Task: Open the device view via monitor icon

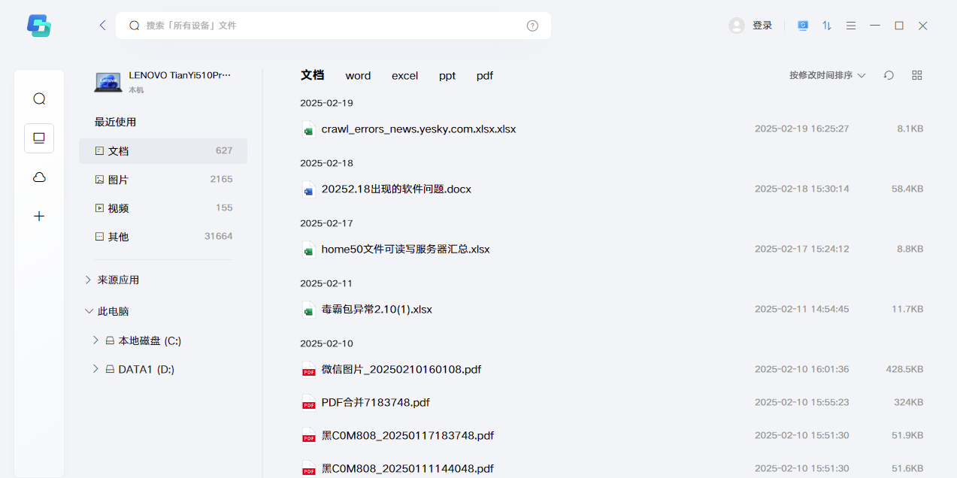Action: click(x=38, y=138)
